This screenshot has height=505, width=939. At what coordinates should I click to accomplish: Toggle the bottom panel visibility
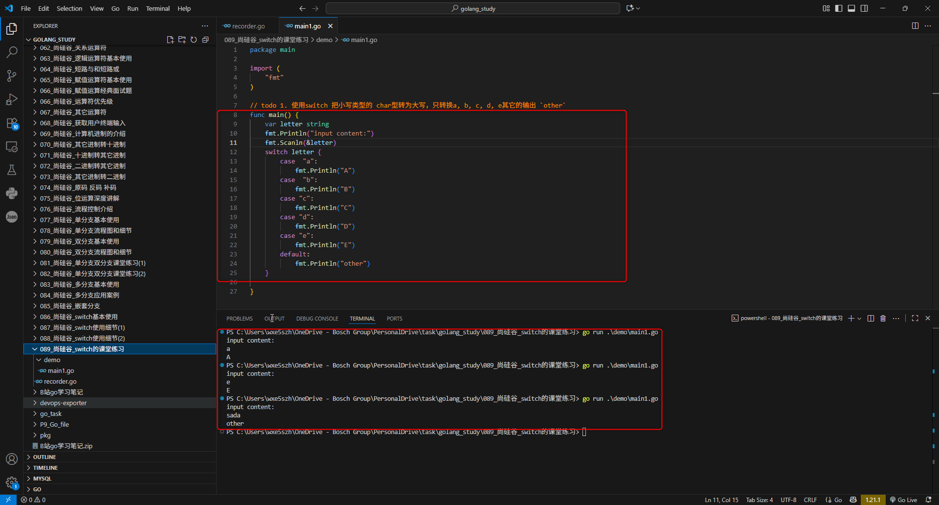coord(851,8)
